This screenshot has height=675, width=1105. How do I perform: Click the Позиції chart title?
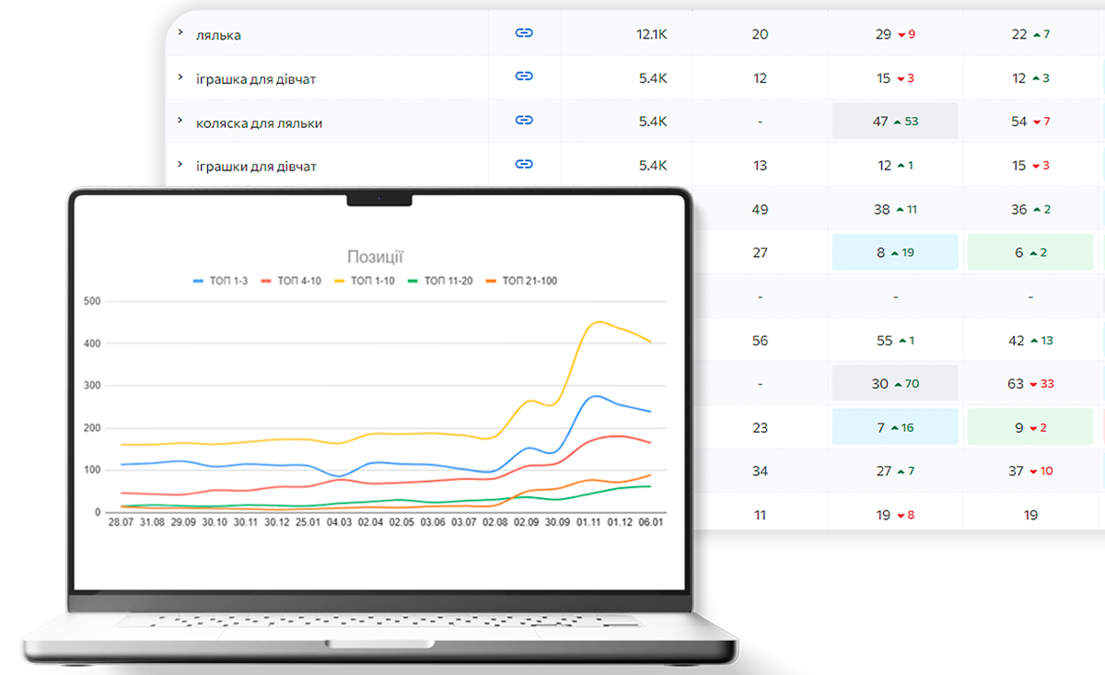tap(375, 257)
